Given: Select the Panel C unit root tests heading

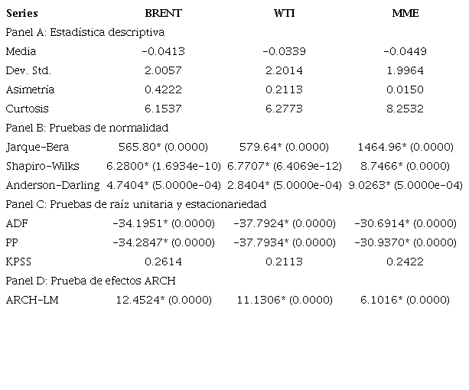Looking at the screenshot, I should [x=135, y=204].
